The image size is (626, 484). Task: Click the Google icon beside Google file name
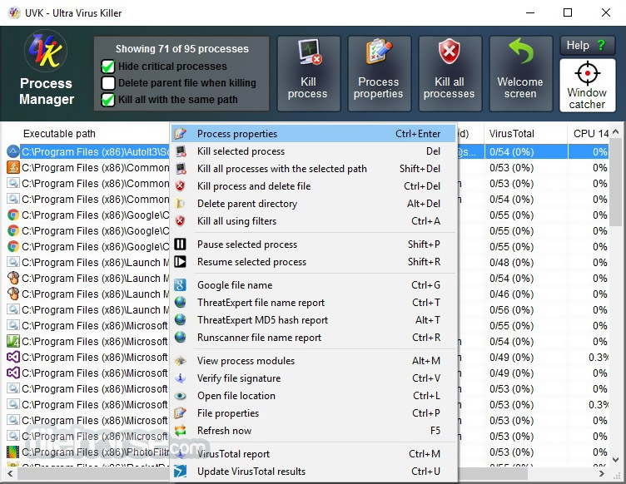coord(181,285)
